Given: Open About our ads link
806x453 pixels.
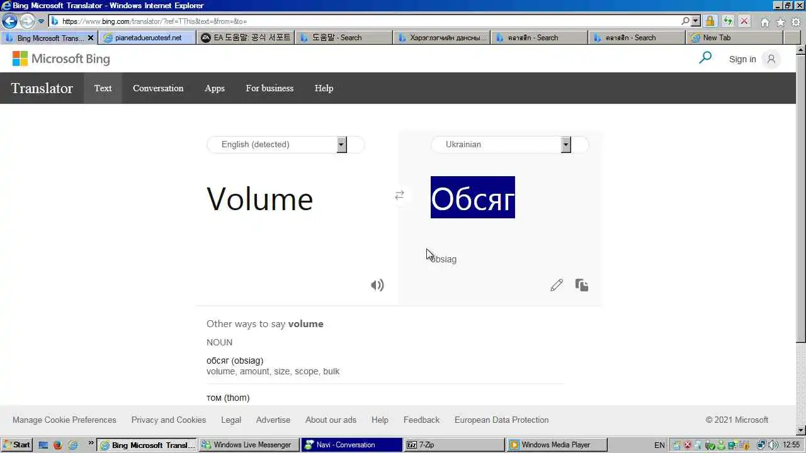Looking at the screenshot, I should [331, 420].
